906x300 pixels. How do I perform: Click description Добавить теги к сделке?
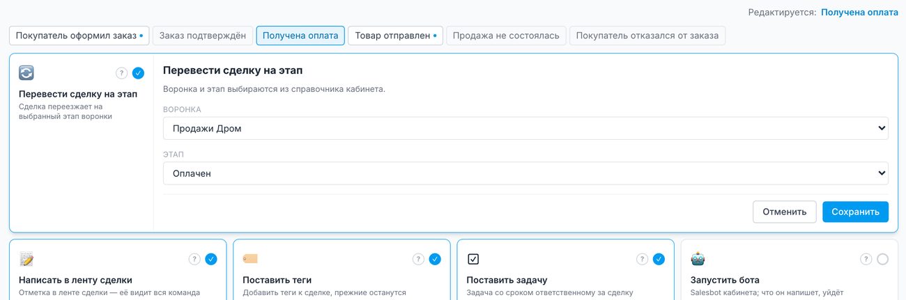[324, 293]
